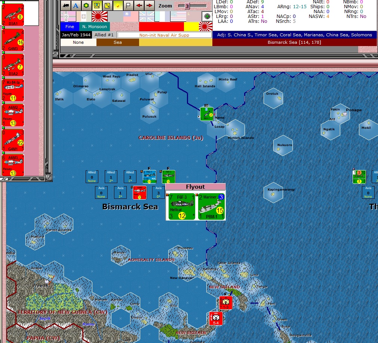Click the Fine weather indicator

coord(70,27)
